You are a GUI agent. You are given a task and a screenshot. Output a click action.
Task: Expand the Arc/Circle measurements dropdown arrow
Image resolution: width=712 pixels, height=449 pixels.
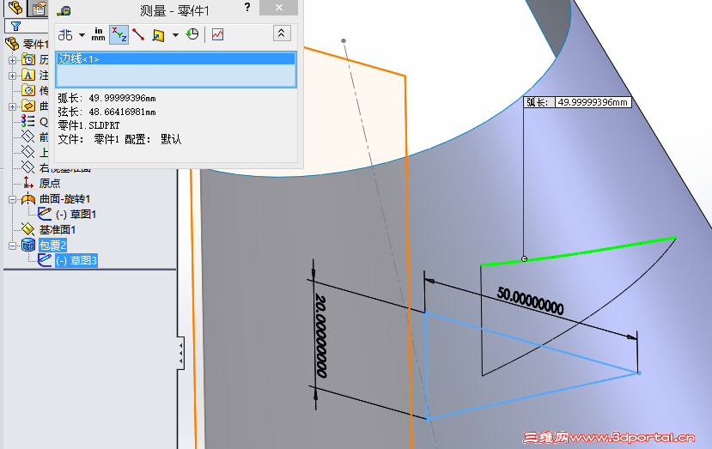point(82,35)
